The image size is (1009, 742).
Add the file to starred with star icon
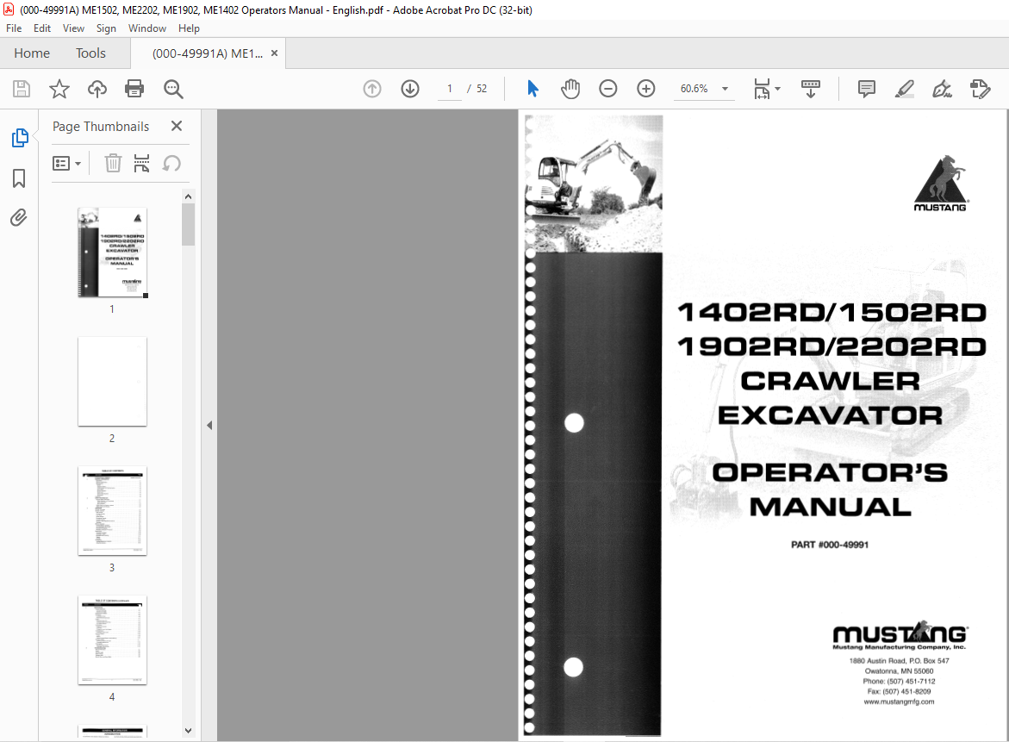click(x=59, y=89)
